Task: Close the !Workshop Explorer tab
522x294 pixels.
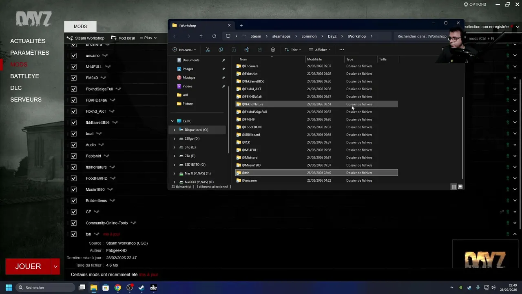Action: pos(229,25)
